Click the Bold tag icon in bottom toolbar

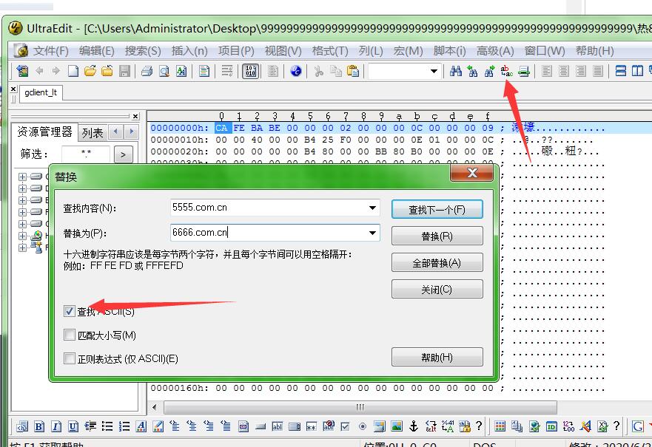39,426
